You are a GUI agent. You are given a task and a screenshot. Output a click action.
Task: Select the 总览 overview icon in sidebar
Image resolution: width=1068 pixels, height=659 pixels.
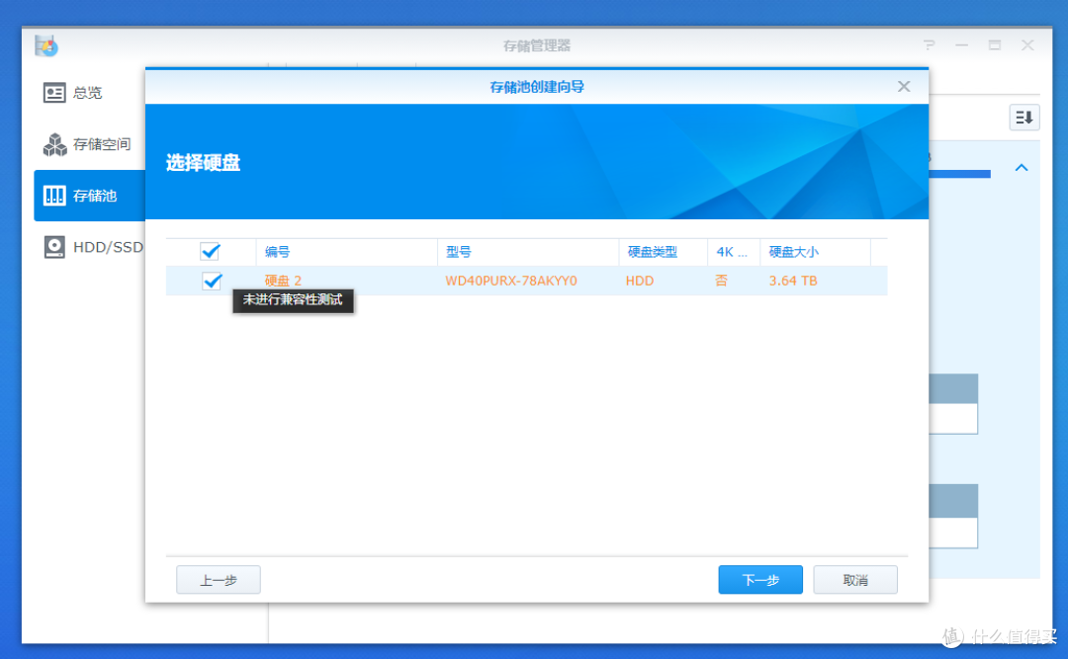point(55,92)
